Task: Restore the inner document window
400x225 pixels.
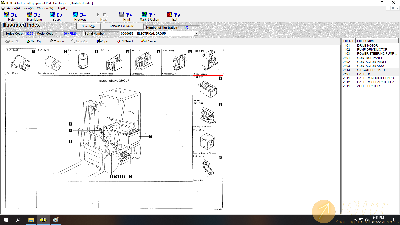Action: [x=393, y=8]
